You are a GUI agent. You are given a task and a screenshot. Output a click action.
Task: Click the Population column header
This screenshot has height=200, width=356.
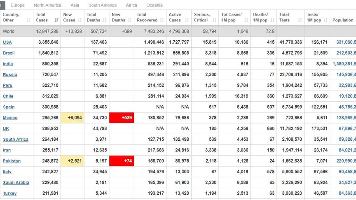tap(343, 20)
